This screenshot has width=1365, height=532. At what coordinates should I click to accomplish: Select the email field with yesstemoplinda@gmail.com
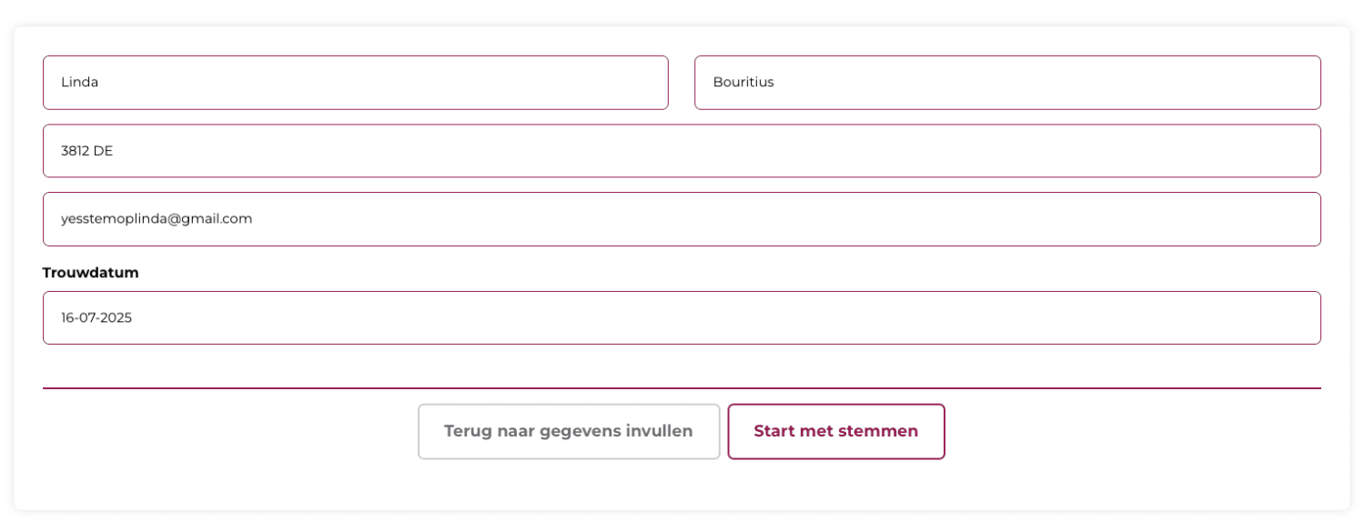pos(682,219)
